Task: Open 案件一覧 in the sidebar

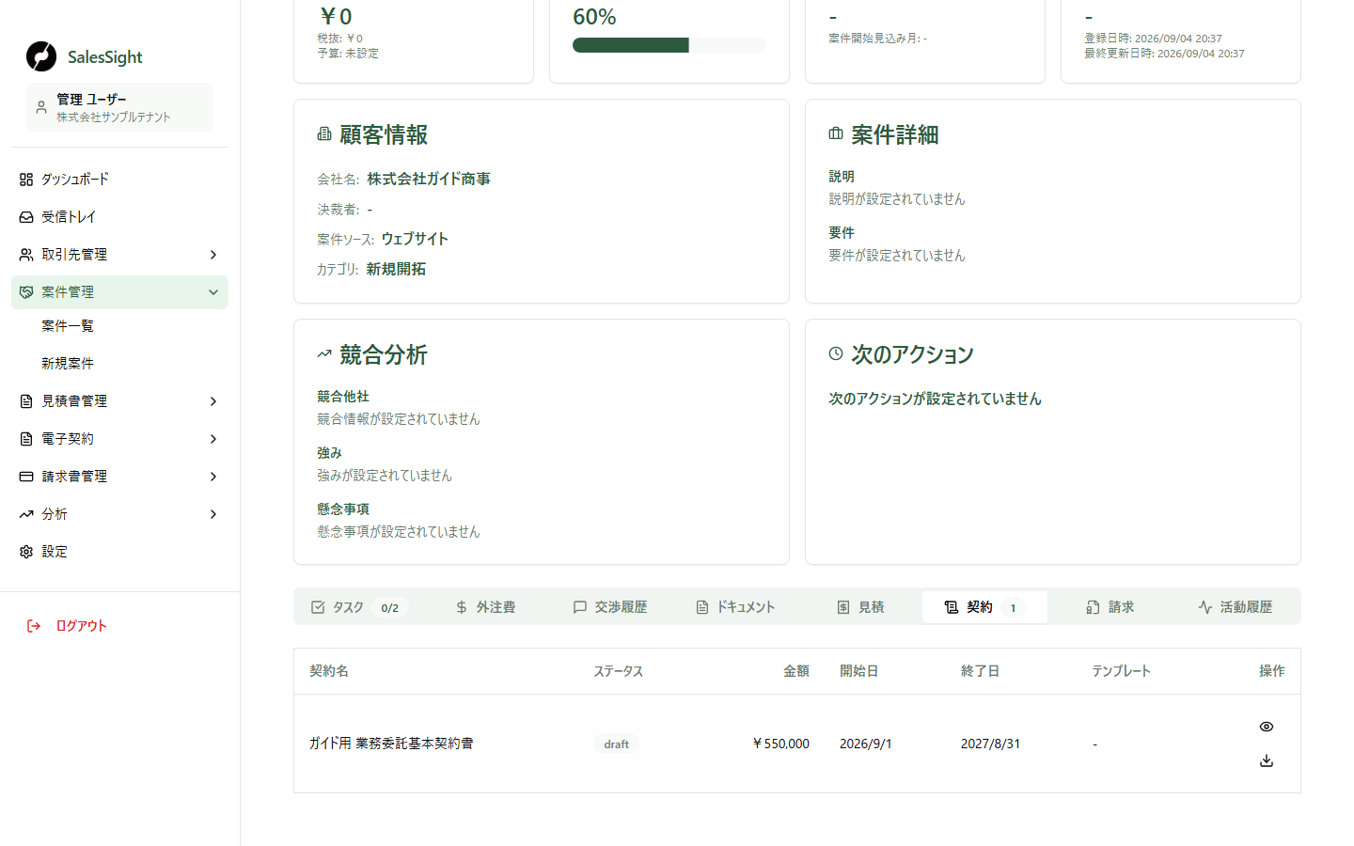Action: click(x=68, y=326)
